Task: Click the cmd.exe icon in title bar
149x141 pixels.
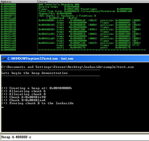Action: pos(4,58)
